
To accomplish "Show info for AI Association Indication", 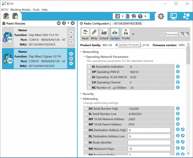I will point(89,66).
